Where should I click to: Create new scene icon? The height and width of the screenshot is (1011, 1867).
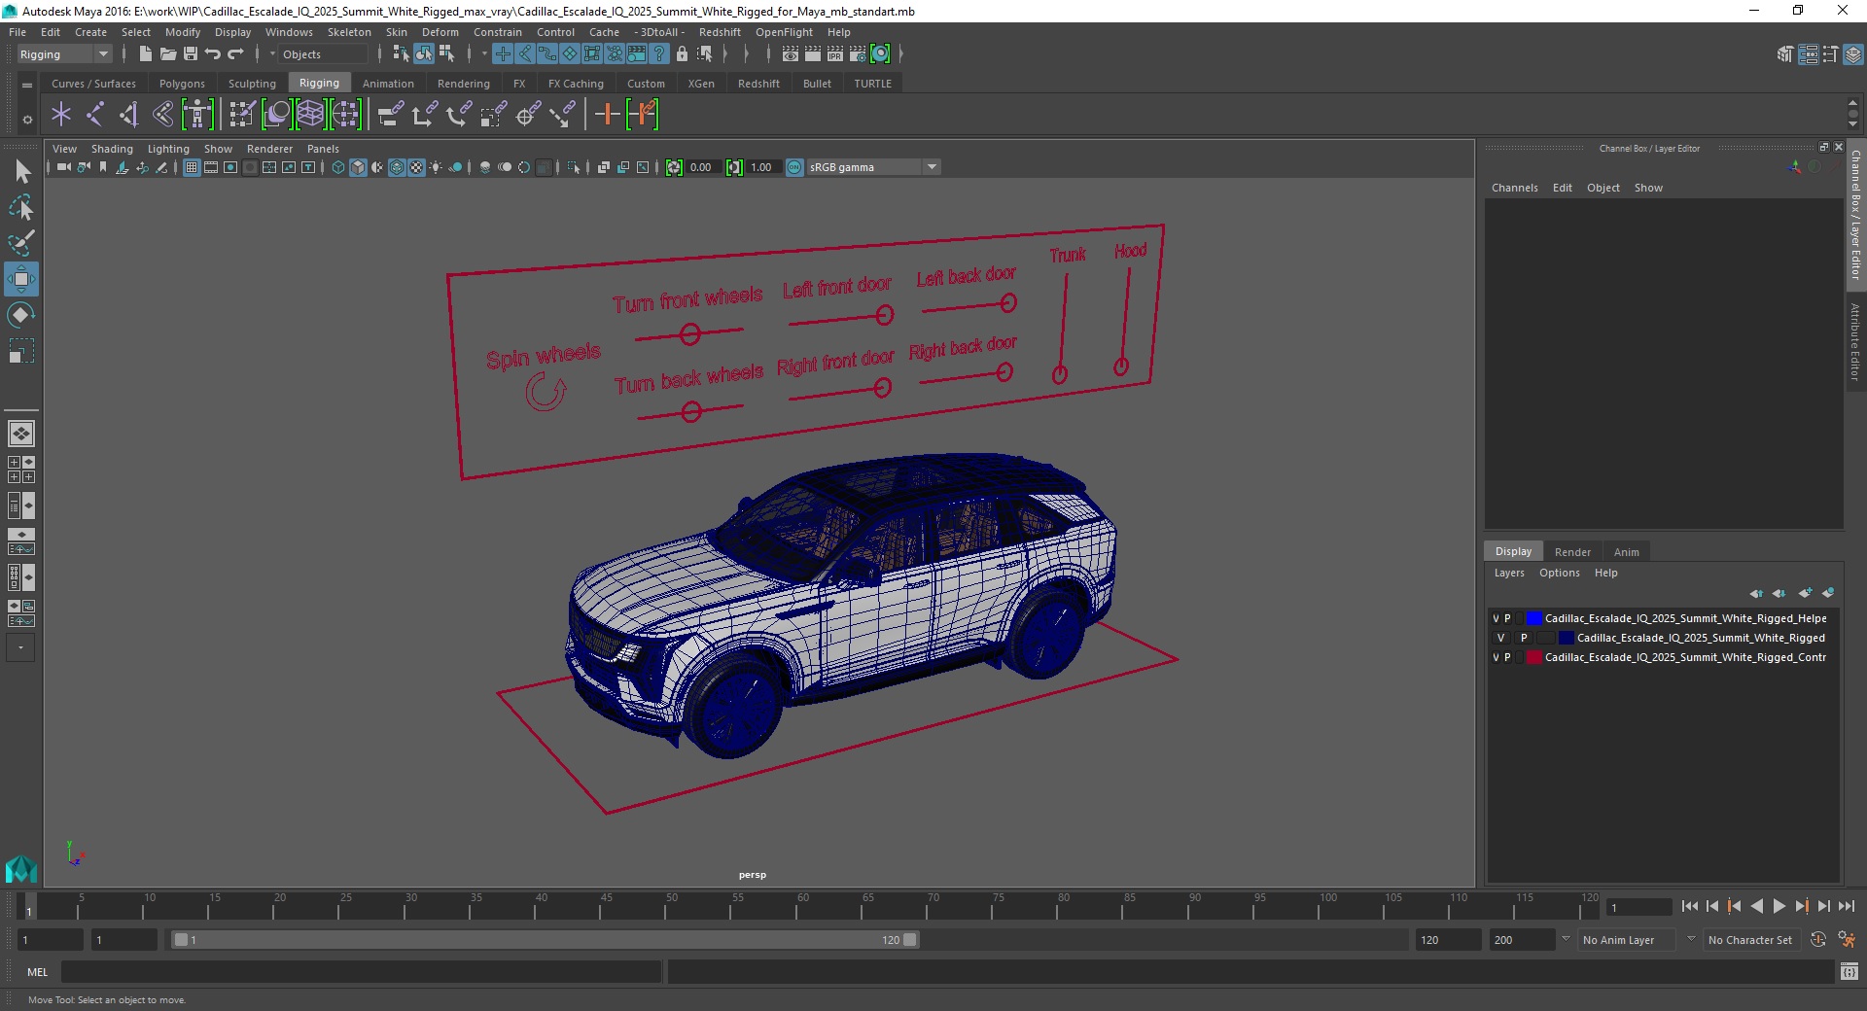coord(145,54)
